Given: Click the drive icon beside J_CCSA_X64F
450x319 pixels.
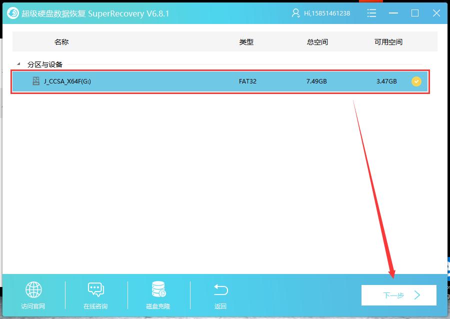Looking at the screenshot, I should 36,81.
